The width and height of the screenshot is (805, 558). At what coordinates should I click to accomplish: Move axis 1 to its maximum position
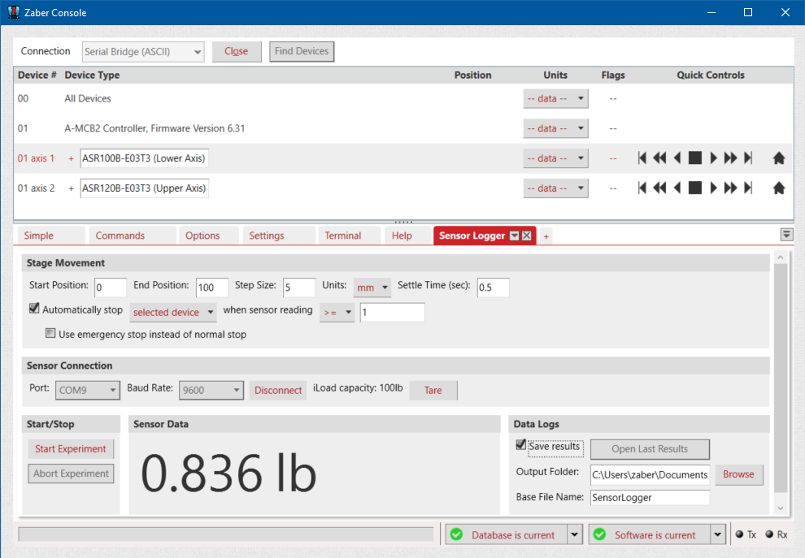pyautogui.click(x=749, y=158)
